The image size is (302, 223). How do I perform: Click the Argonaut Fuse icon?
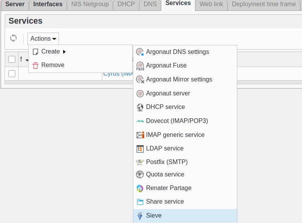click(x=140, y=66)
